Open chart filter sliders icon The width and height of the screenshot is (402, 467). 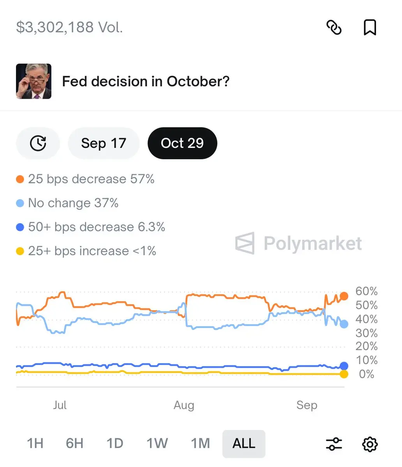click(x=334, y=444)
